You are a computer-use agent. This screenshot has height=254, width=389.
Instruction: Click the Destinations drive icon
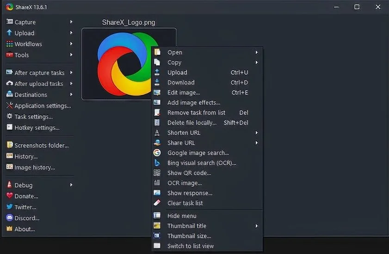pos(9,94)
